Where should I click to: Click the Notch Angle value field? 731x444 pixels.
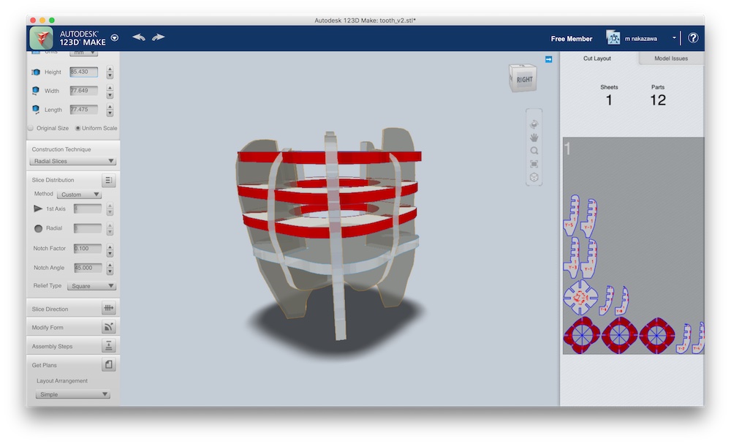[x=88, y=268]
